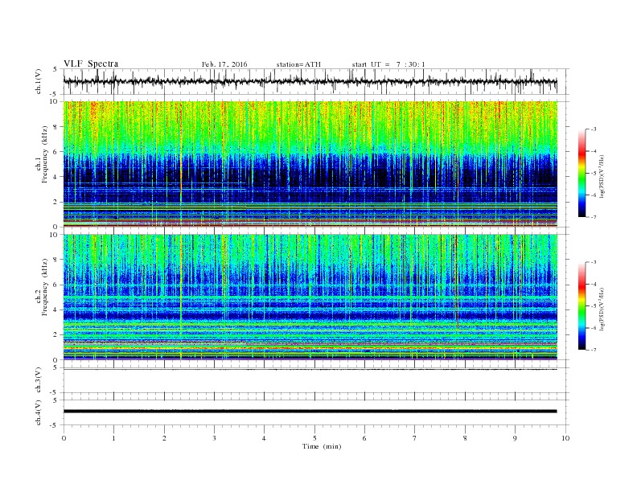The image size is (637, 492).
Task: Click the ch.2 frequency axis '4' tick label
Action: point(56,310)
